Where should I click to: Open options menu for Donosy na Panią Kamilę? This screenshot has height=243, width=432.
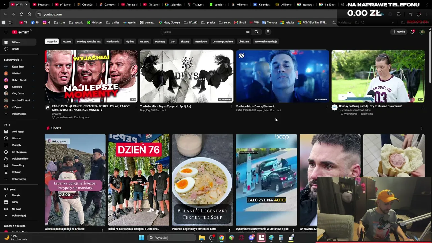423,107
